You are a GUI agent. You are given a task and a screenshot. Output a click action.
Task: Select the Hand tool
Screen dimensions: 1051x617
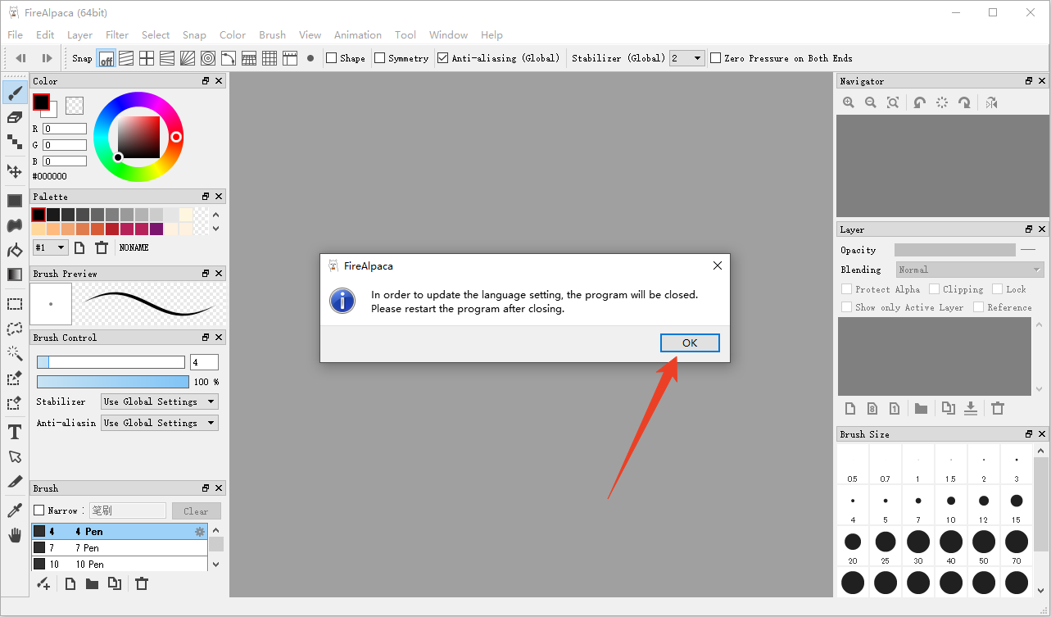coord(15,535)
